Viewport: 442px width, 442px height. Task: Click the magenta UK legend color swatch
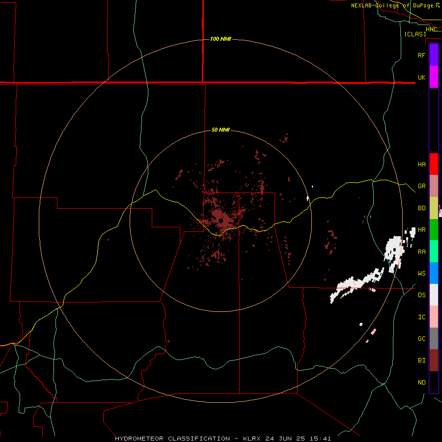coord(434,77)
